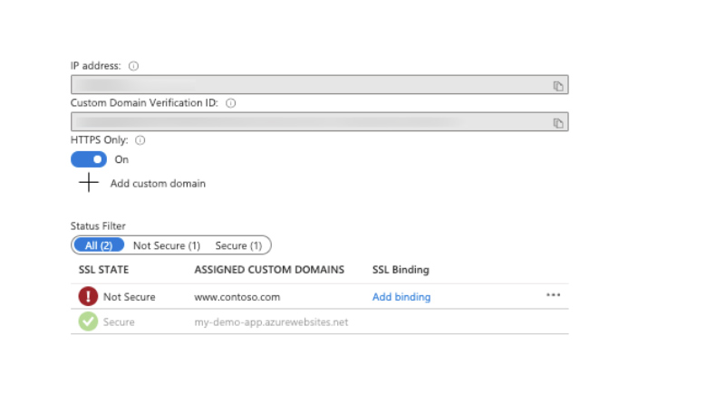Open more options for www.contoso.com row

coord(553,295)
